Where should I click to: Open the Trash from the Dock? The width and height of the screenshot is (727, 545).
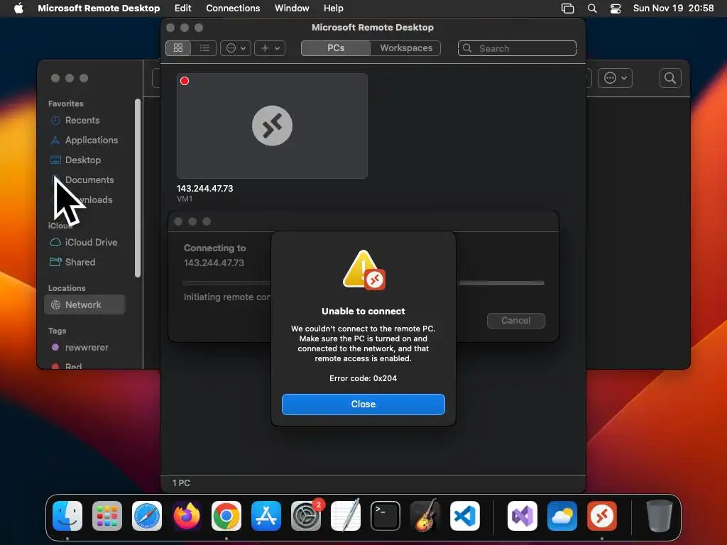point(659,515)
